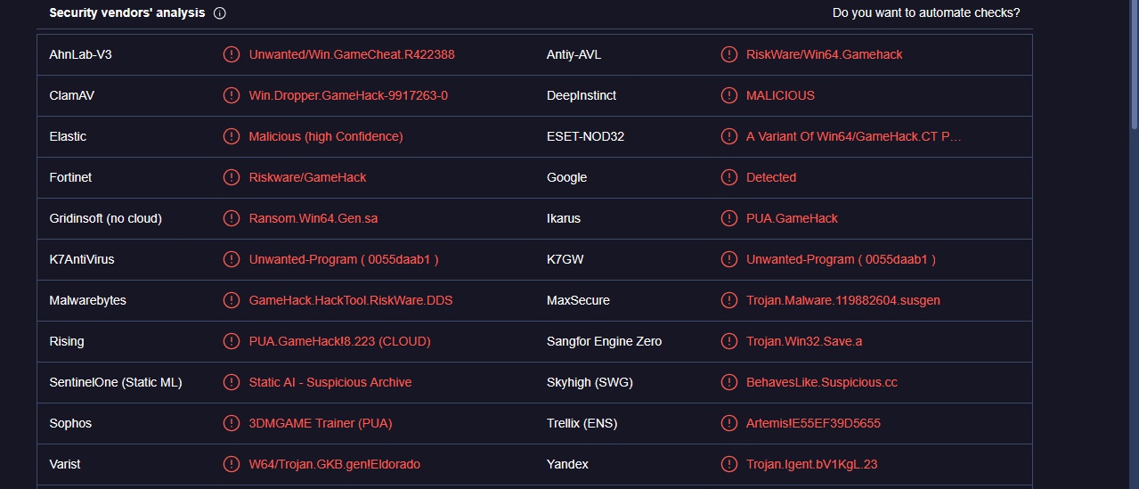The image size is (1139, 489).
Task: Click the GameHack.HackTool.RiskWare.DDS detection label
Action: (351, 300)
